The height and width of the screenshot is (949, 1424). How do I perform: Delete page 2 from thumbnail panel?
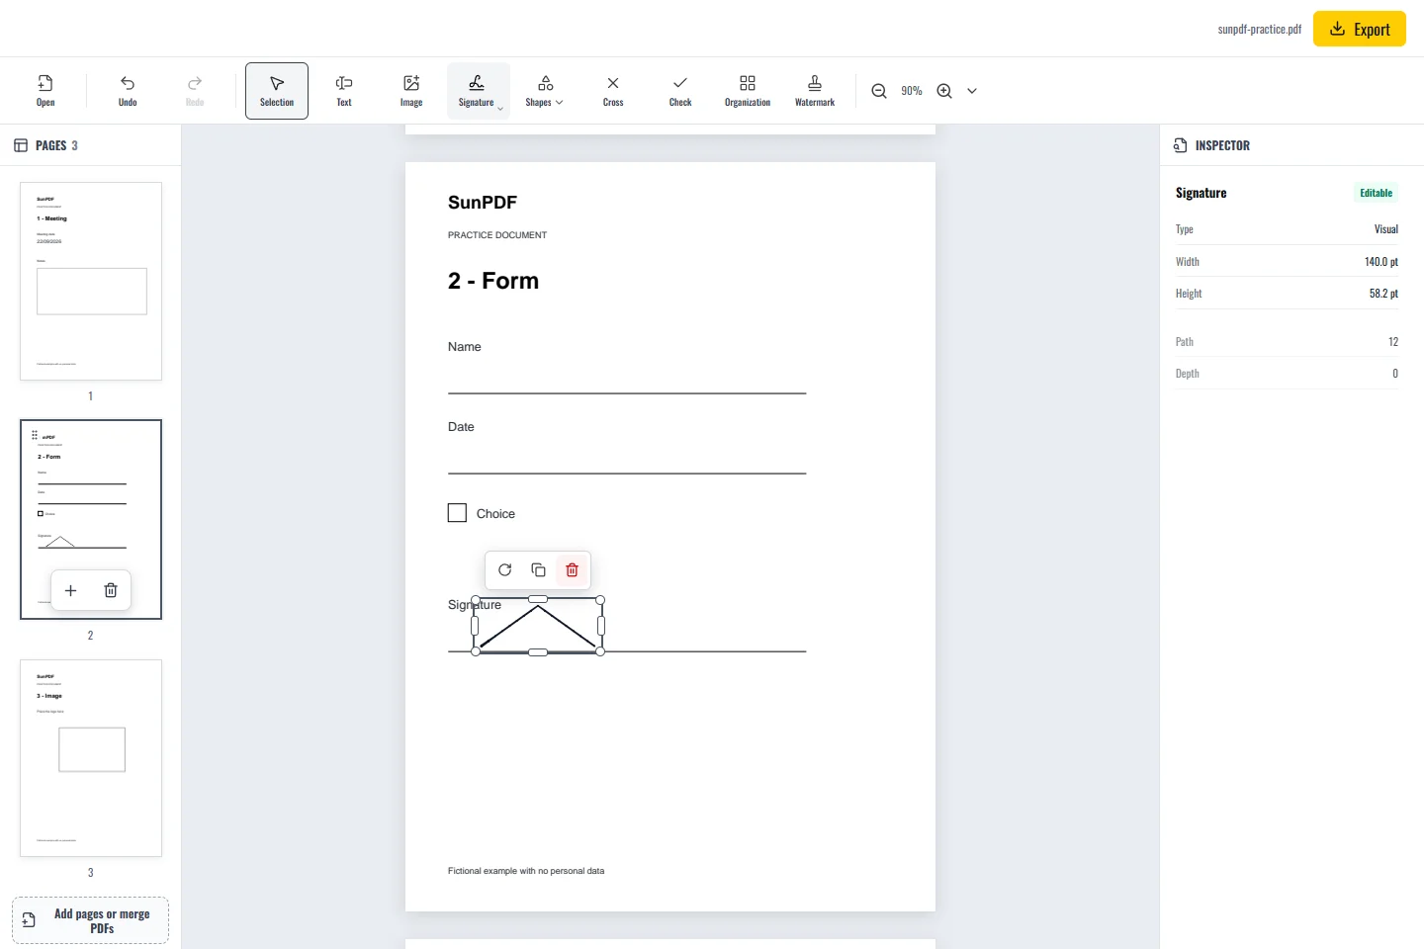click(111, 590)
